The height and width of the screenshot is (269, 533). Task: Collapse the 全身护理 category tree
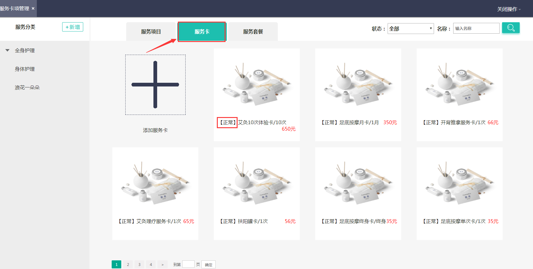coord(7,50)
